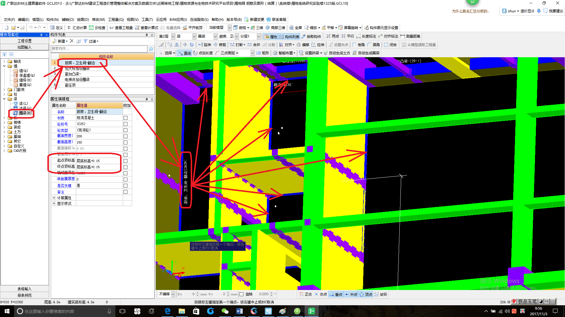
Task: Click 平齐板顶 tool
Action: pos(193,28)
